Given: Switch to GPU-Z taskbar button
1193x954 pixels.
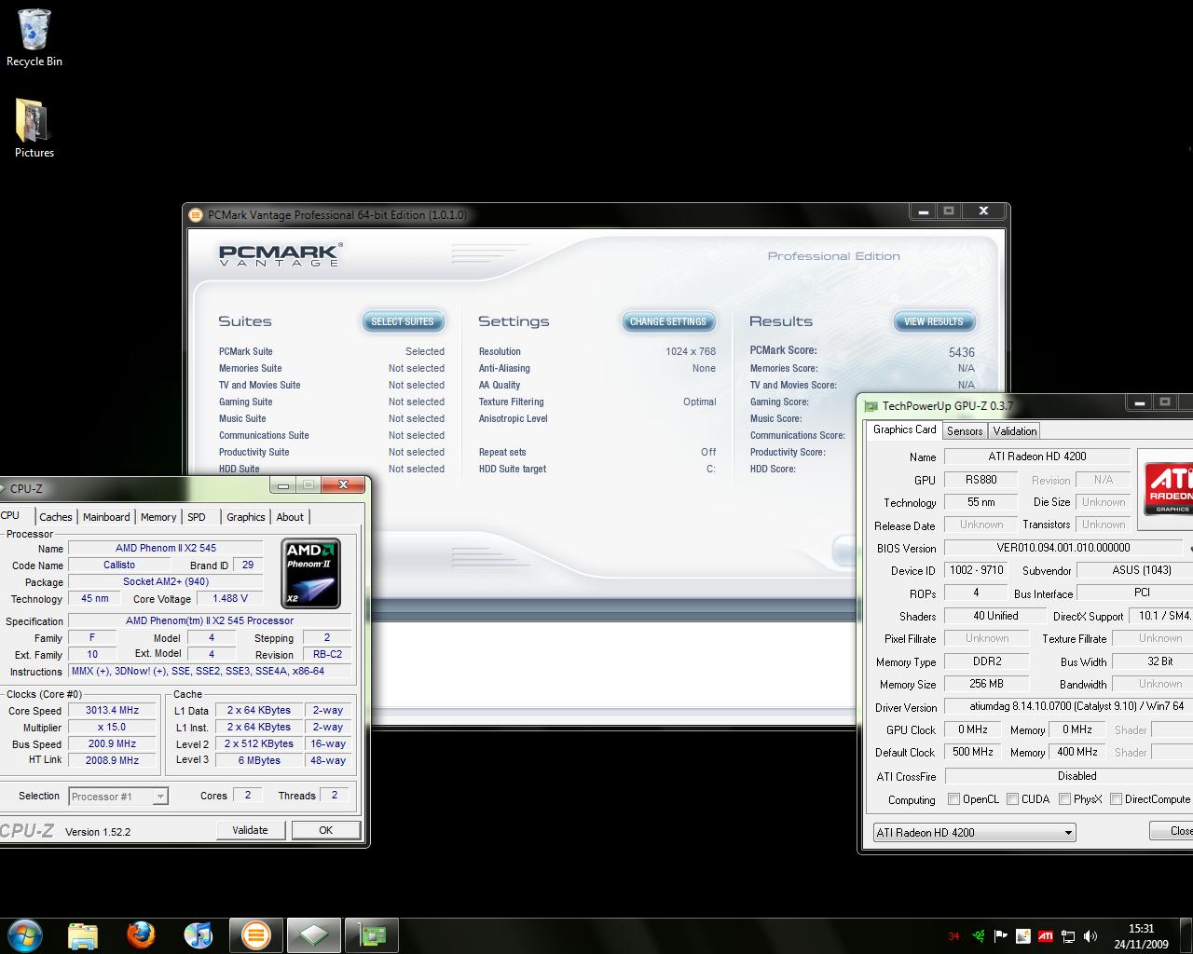Looking at the screenshot, I should (x=372, y=934).
